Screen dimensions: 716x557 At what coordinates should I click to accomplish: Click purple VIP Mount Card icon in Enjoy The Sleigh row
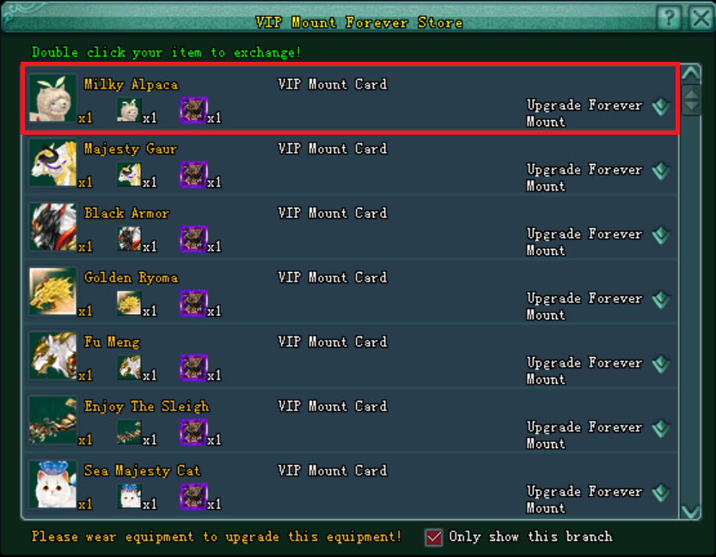[193, 432]
